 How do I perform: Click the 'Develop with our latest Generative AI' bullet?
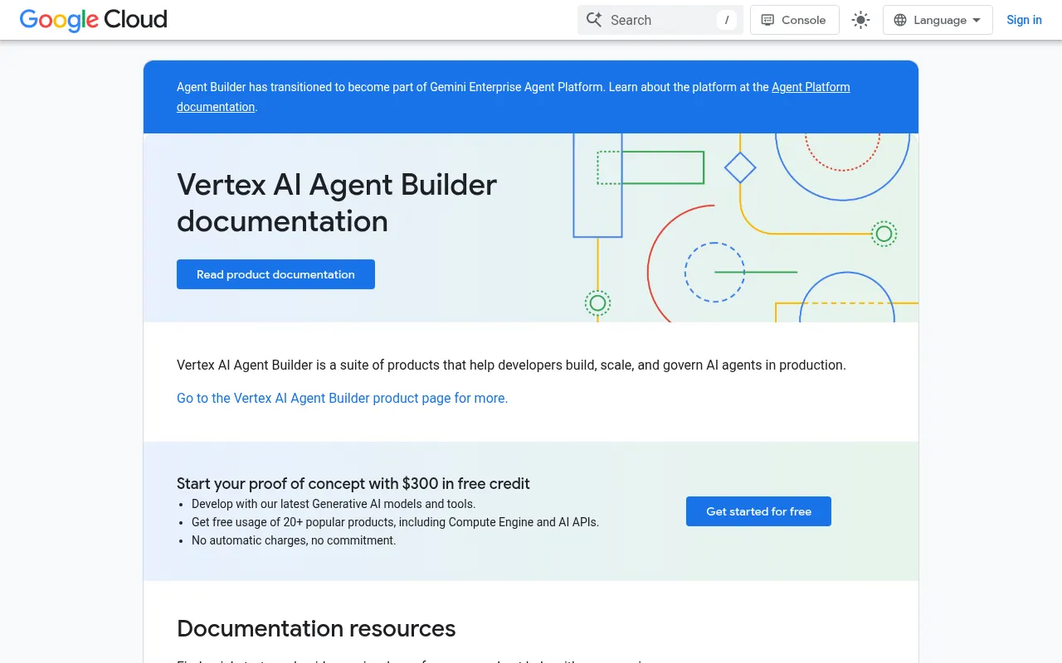334,504
